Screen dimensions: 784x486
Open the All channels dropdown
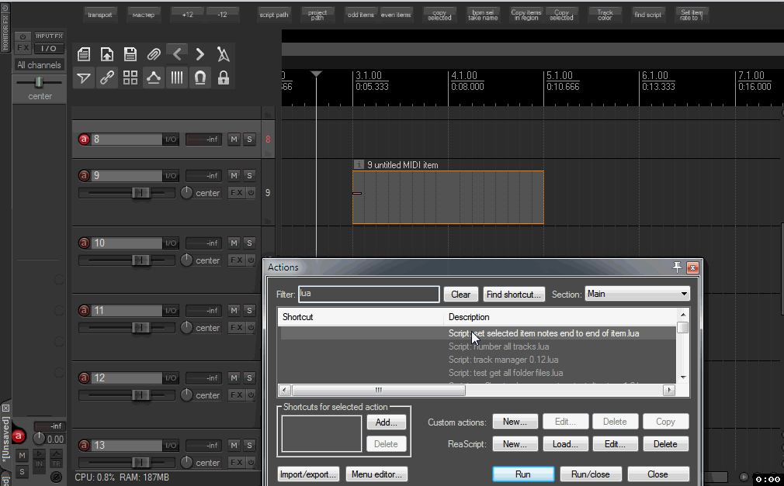39,65
